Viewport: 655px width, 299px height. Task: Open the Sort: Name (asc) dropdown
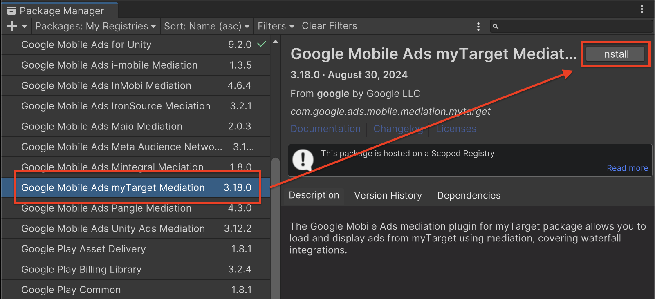pyautogui.click(x=206, y=26)
